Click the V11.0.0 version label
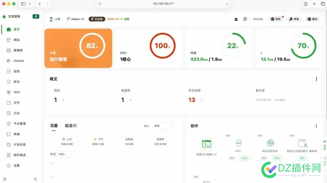 [258, 19]
